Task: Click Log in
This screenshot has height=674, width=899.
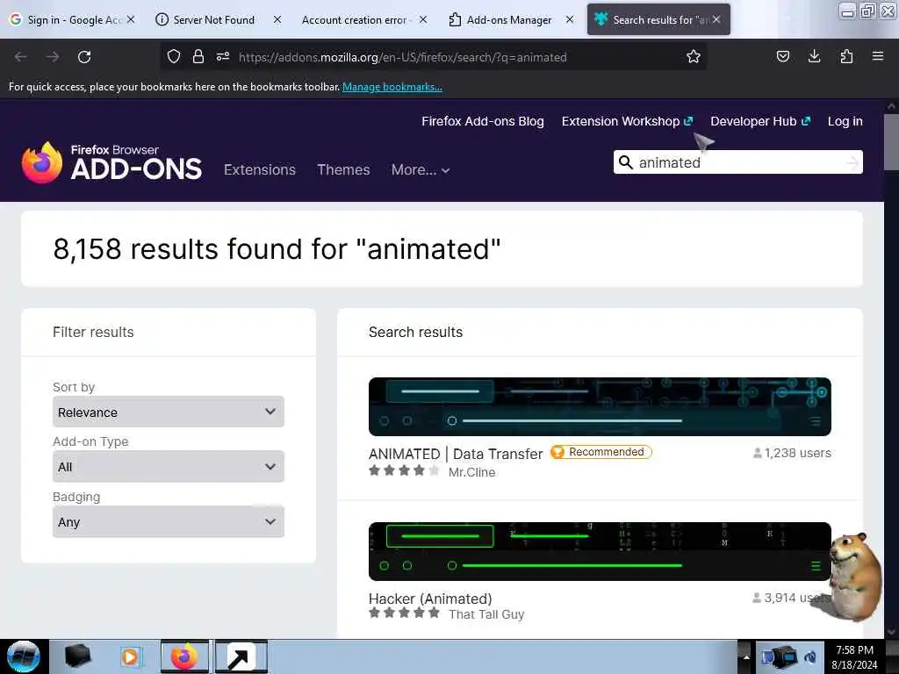Action: click(x=845, y=121)
